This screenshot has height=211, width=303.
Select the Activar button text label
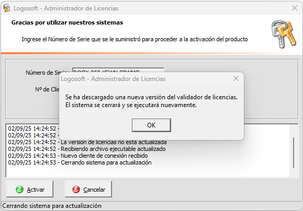(36, 190)
